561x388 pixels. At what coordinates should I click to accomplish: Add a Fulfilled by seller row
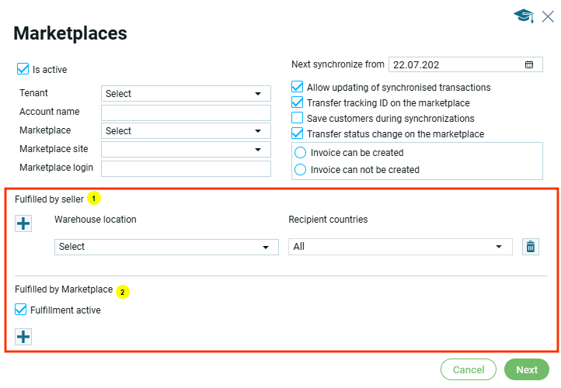click(23, 224)
